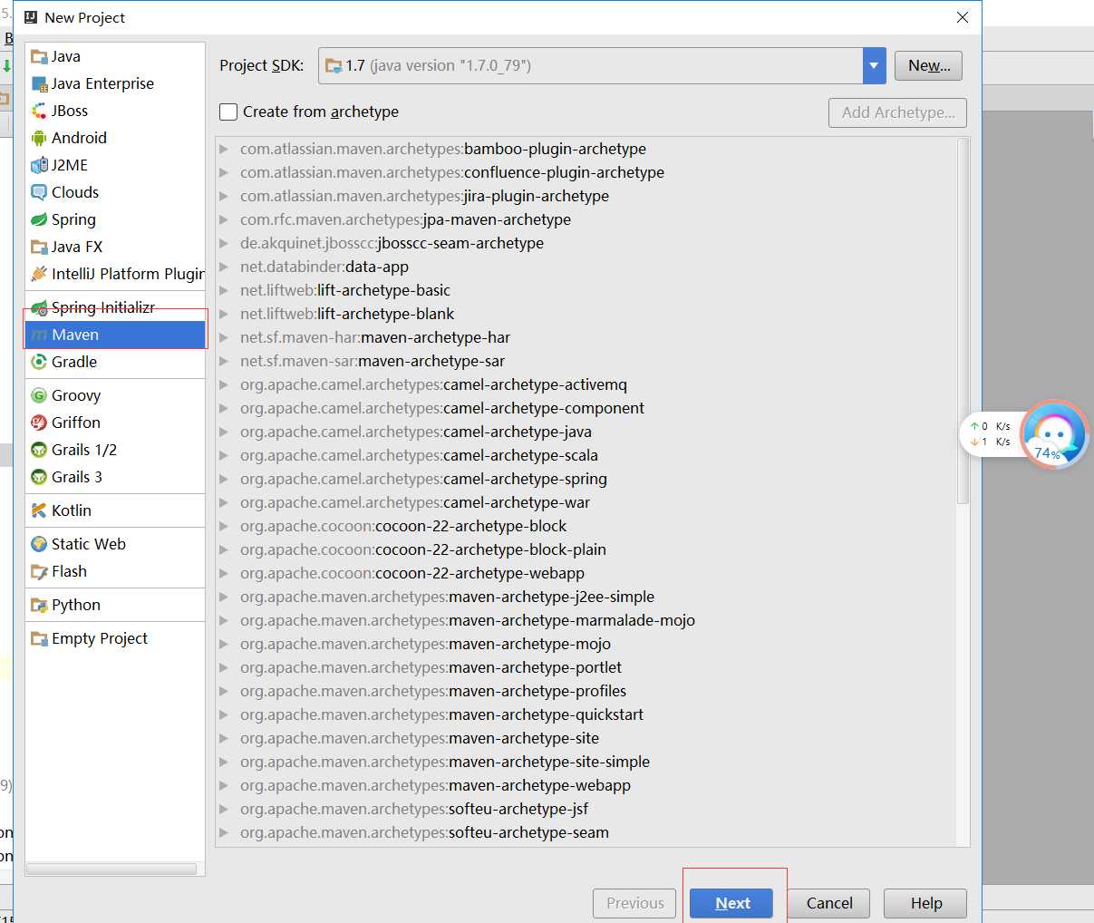Select the Java project type icon
This screenshot has height=923, width=1094.
coord(39,56)
